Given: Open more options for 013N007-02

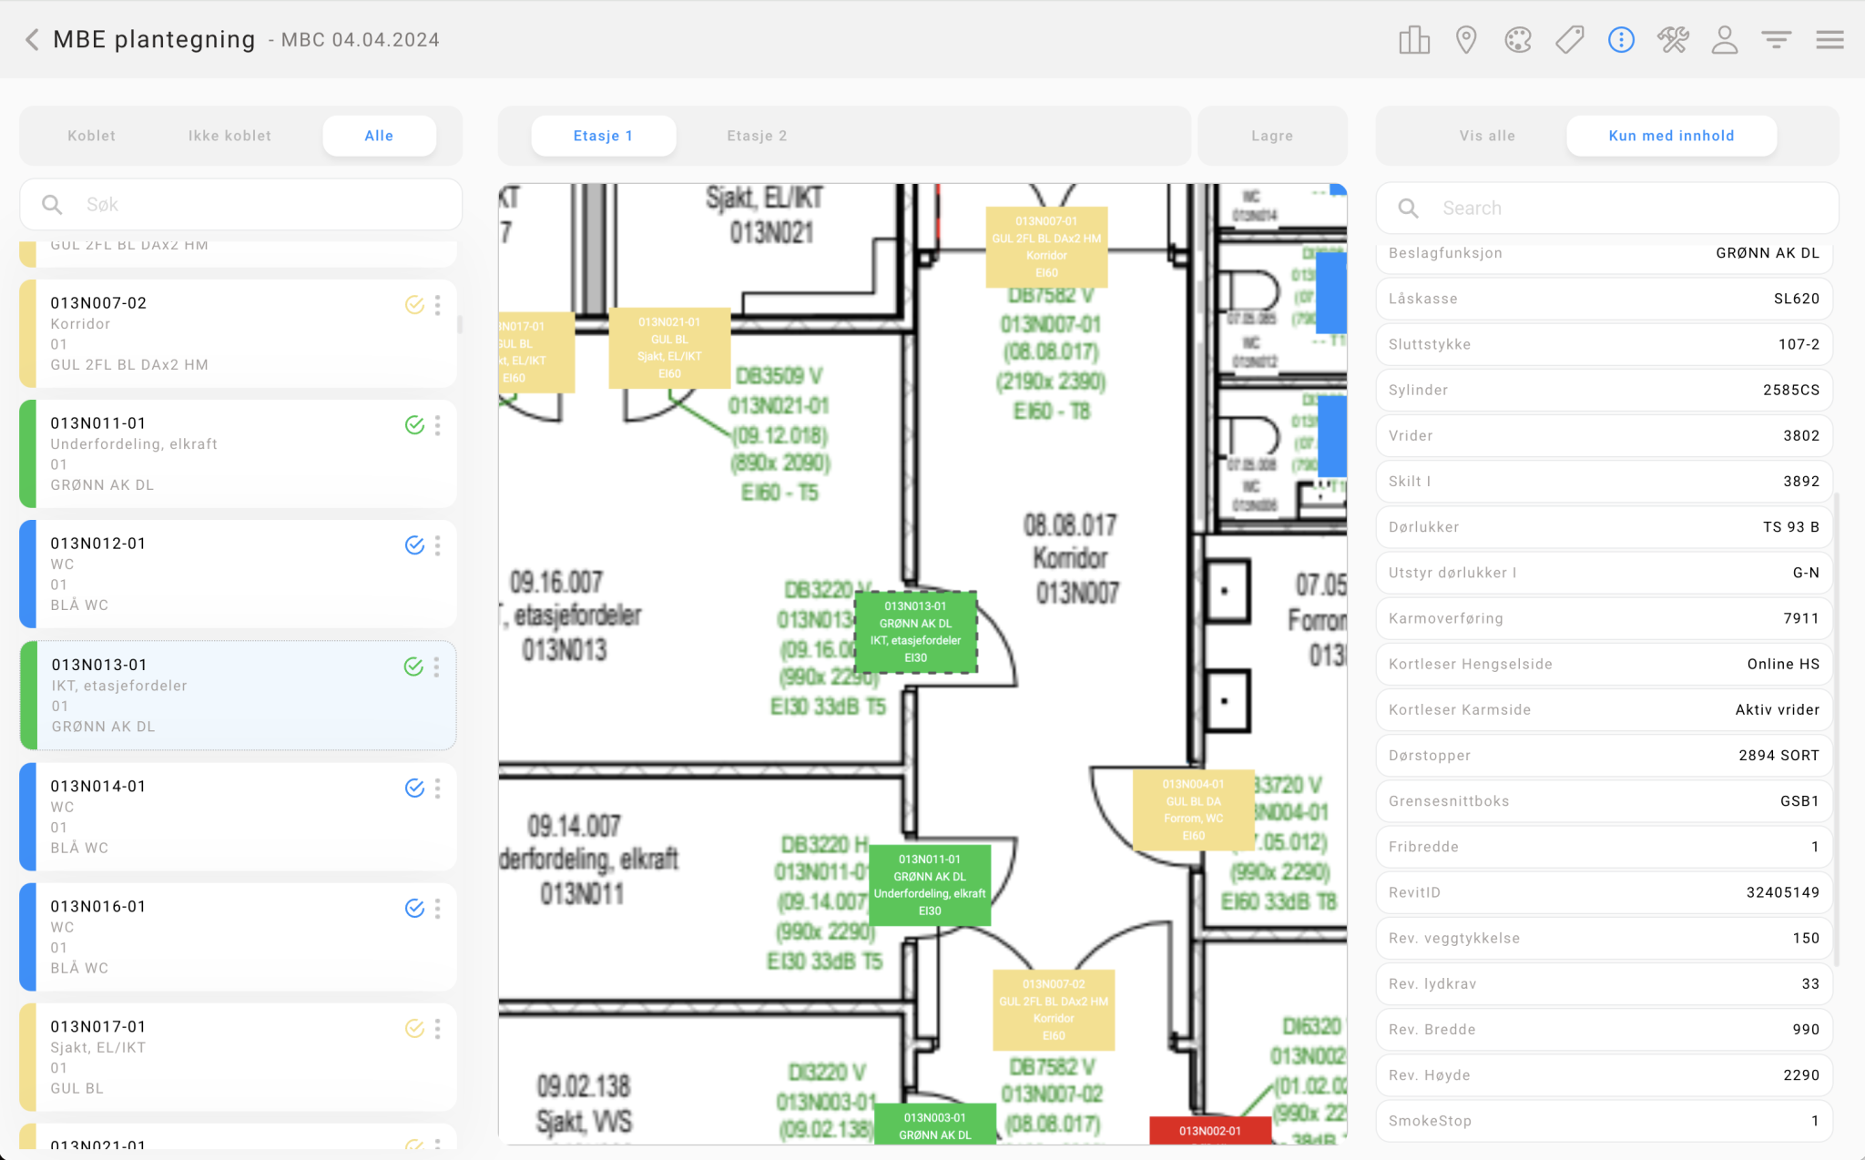Looking at the screenshot, I should click(438, 305).
